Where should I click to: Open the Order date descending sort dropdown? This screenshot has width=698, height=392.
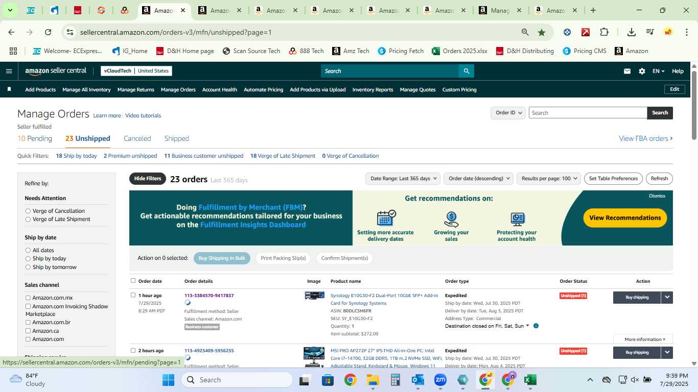[x=478, y=179]
